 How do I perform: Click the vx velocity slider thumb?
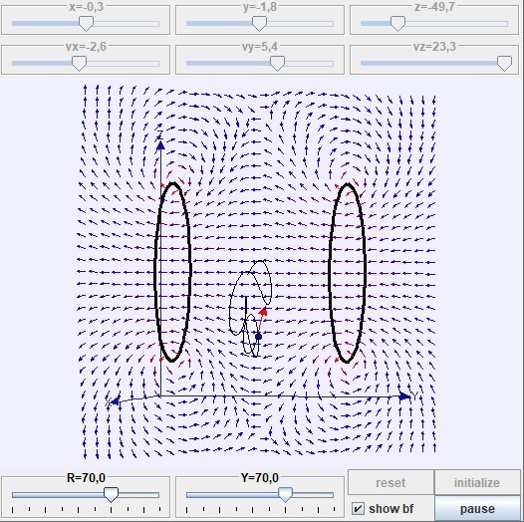(x=80, y=63)
